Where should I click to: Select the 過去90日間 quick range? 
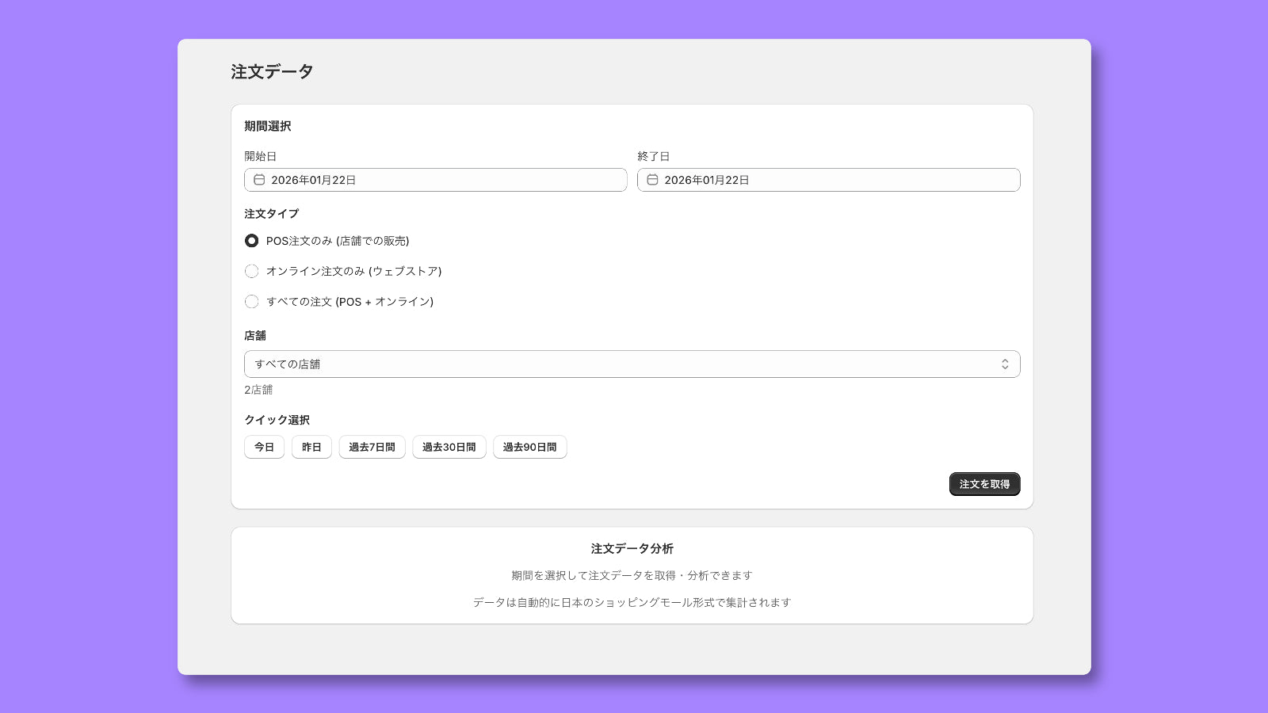(529, 447)
